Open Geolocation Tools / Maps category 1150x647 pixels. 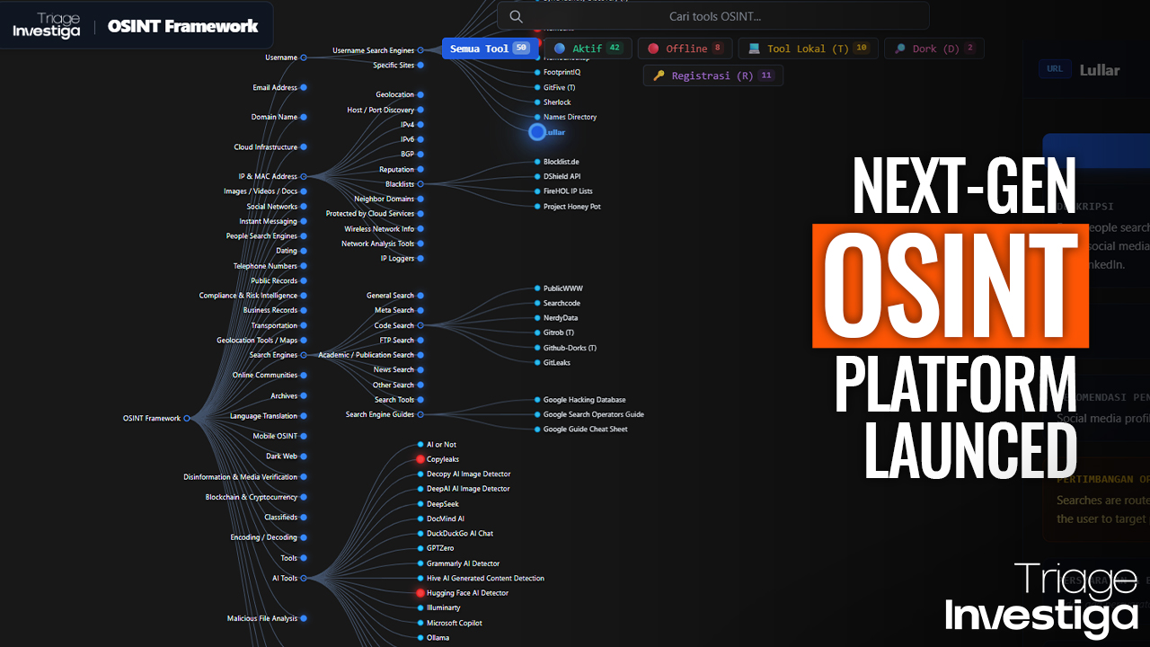pos(257,341)
